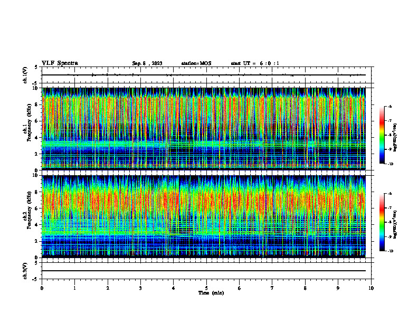This screenshot has width=418, height=323.
Task: Click the ch.1 colorbar "log(PSD)(V²/Hz)" label
Action: pos(395,138)
